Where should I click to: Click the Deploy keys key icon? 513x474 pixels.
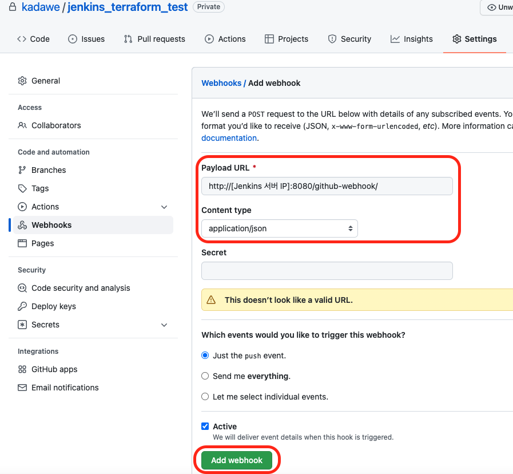click(22, 306)
